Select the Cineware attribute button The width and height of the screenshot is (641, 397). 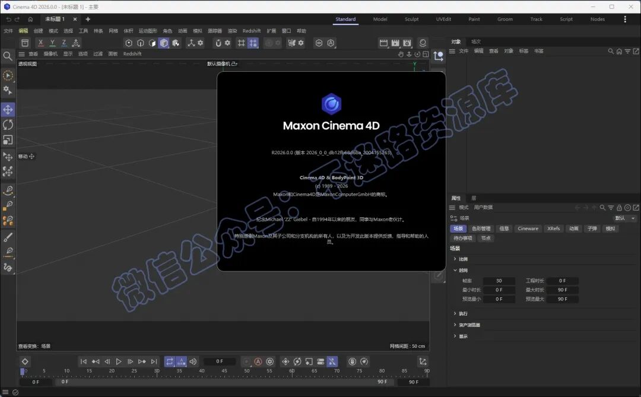pos(528,228)
